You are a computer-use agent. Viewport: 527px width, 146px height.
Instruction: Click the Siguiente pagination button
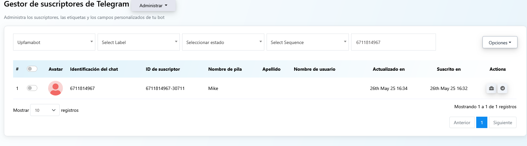[x=502, y=123]
